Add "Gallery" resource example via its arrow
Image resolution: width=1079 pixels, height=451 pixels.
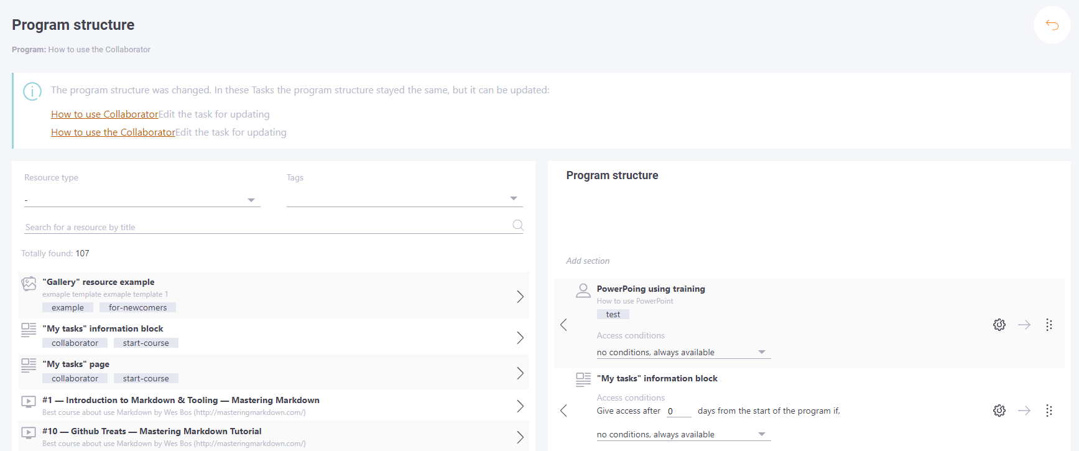coord(520,297)
